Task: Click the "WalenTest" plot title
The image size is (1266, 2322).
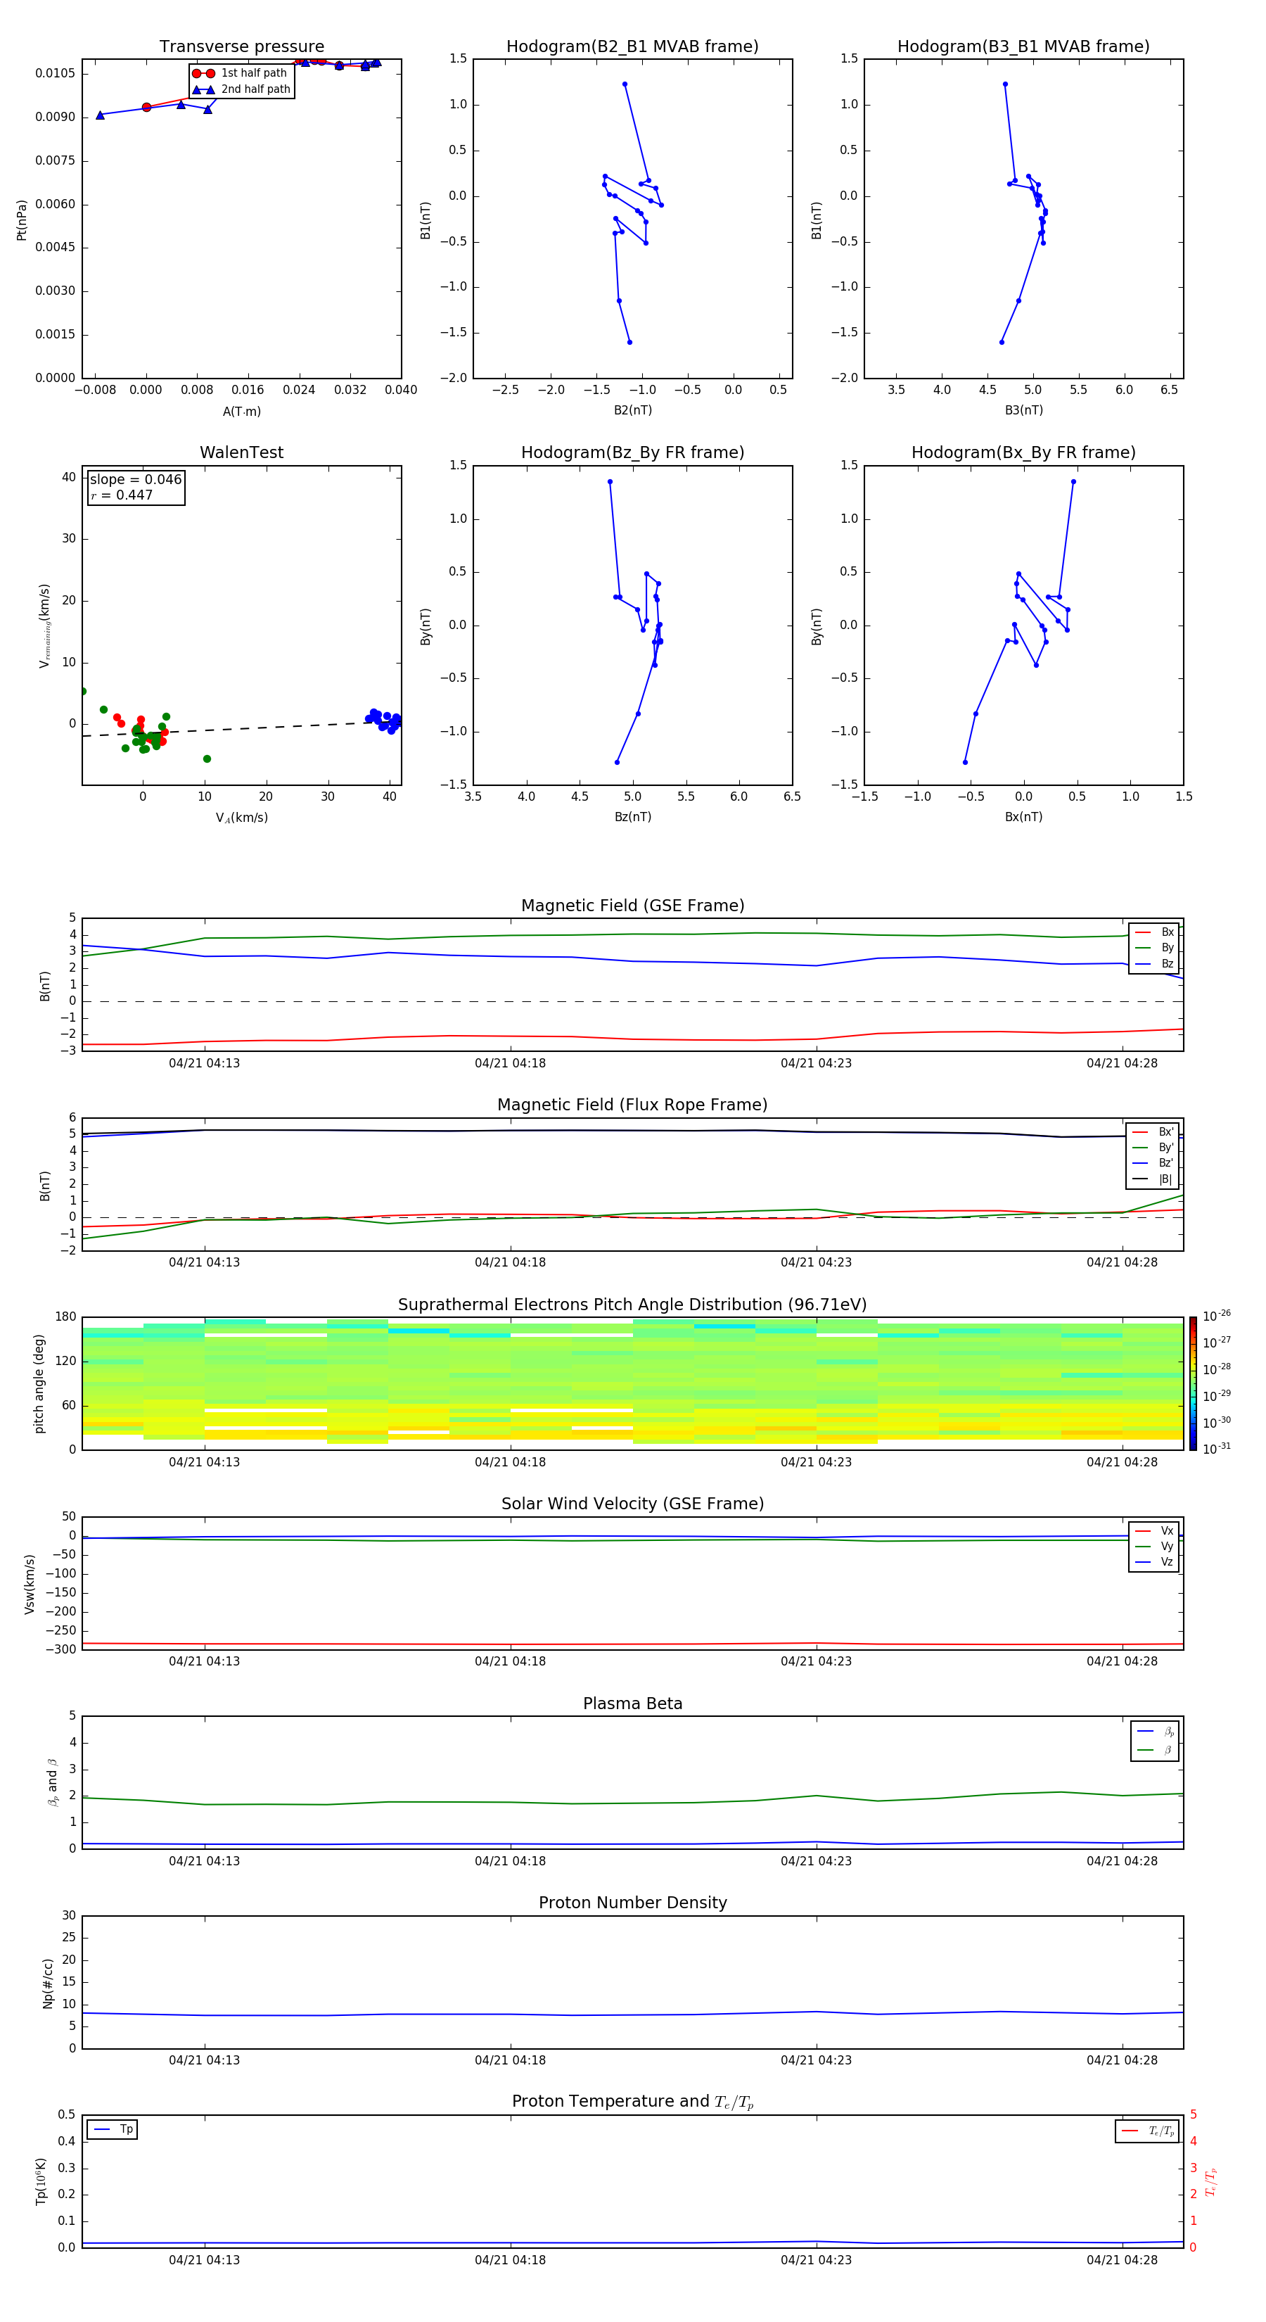Action: pos(241,452)
